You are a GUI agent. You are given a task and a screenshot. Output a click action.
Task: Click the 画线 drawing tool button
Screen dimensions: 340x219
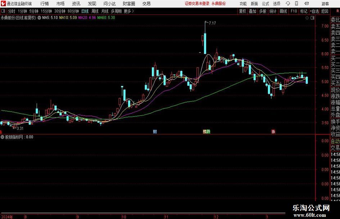tap(283, 11)
